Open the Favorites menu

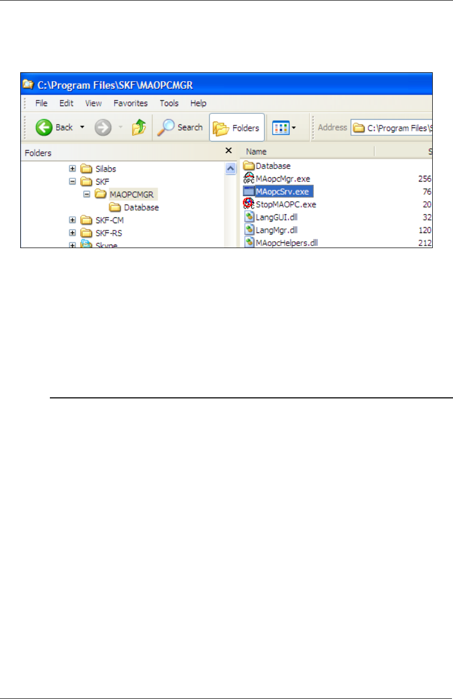point(131,103)
